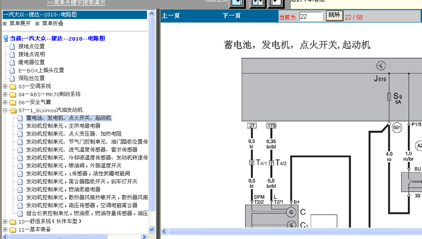Screen dimensions: 422x239
Task: Expand the 06一安全气囊 folder
Action: [x=5, y=102]
